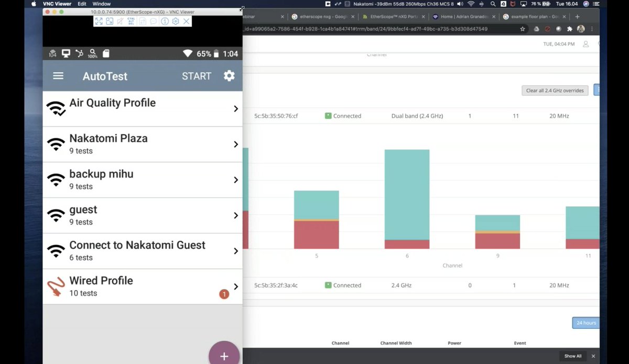The width and height of the screenshot is (629, 364).
Task: Expand Nakatomi Plaza profile chevron
Action: click(236, 144)
